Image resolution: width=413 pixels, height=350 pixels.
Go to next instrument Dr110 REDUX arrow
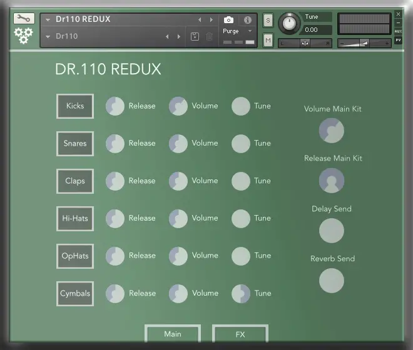[212, 20]
